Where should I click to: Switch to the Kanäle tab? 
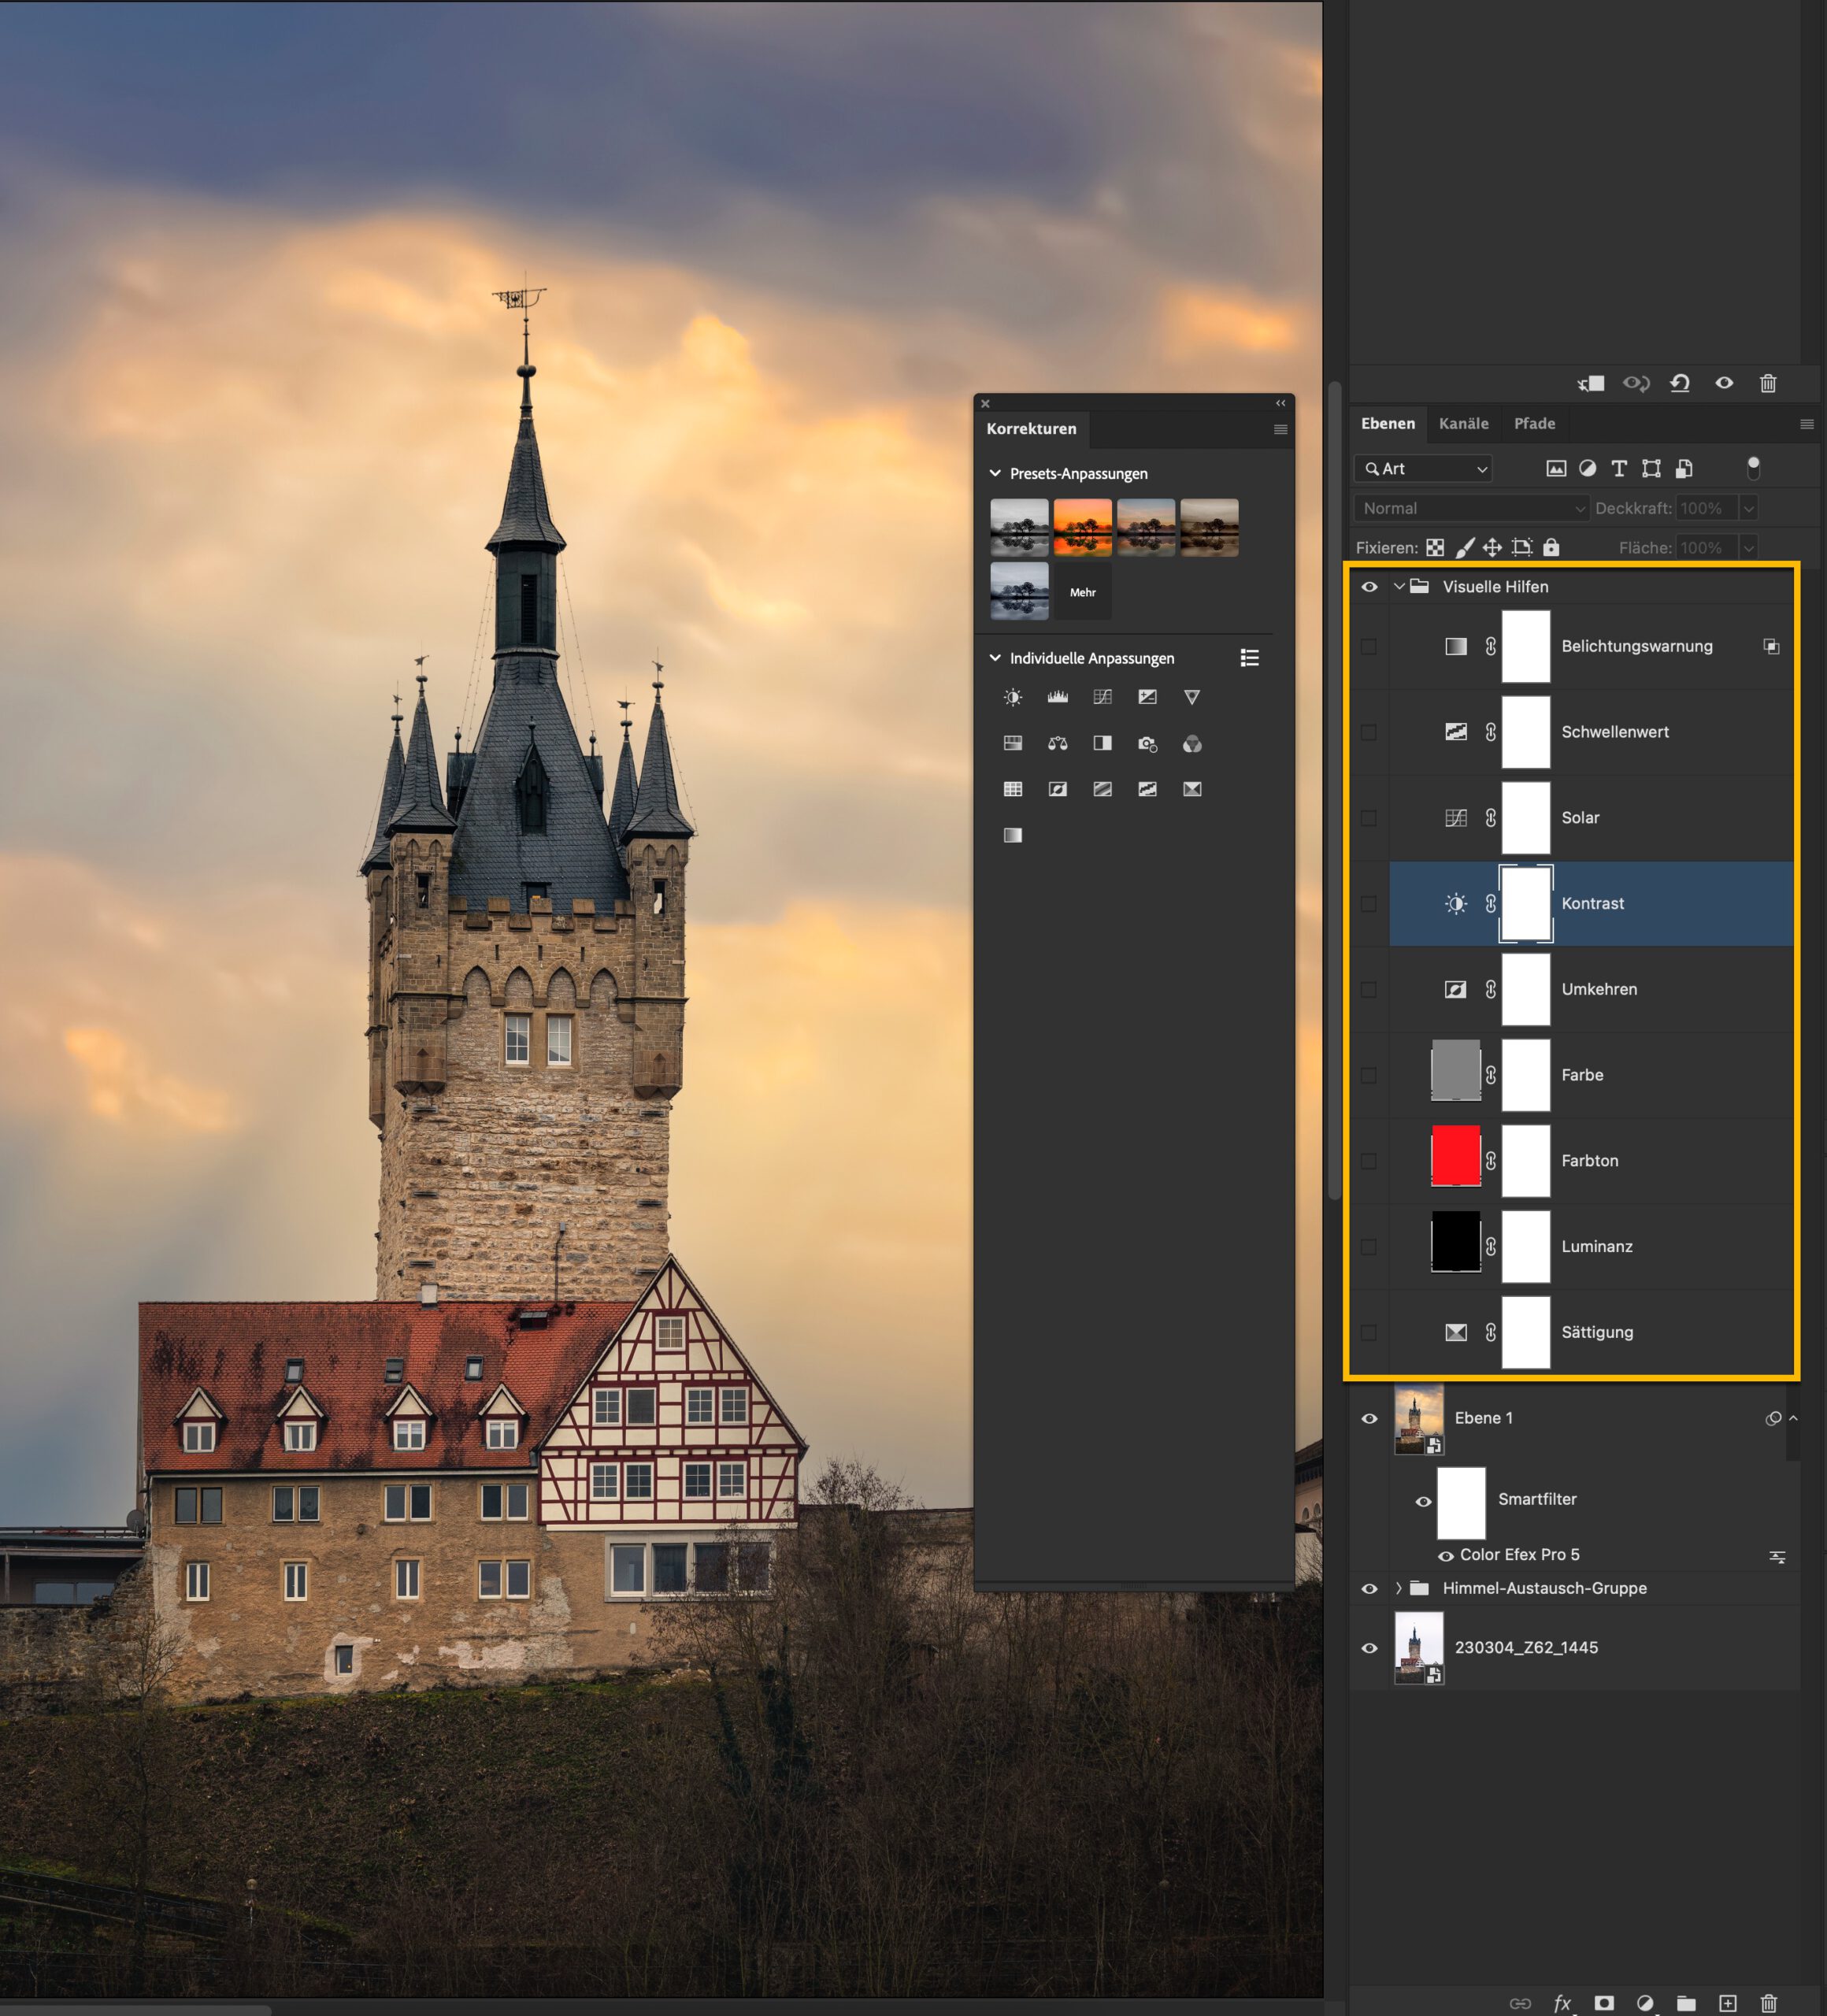point(1463,424)
